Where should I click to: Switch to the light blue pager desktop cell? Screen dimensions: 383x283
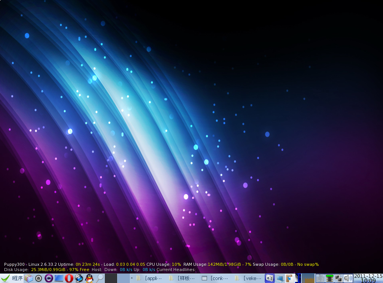tap(124, 279)
